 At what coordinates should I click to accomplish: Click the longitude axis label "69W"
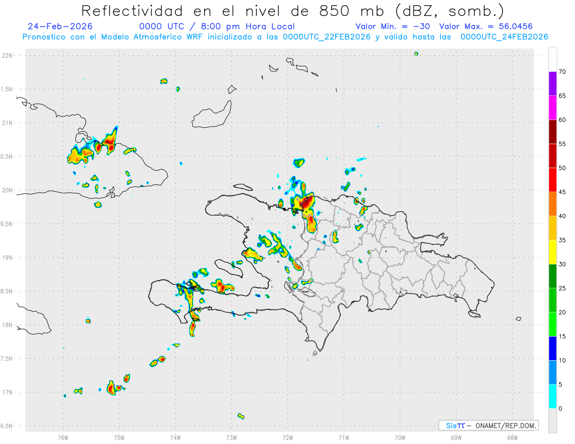pyautogui.click(x=456, y=437)
